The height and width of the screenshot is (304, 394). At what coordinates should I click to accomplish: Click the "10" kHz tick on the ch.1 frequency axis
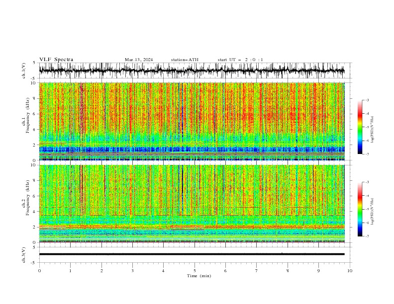34,83
